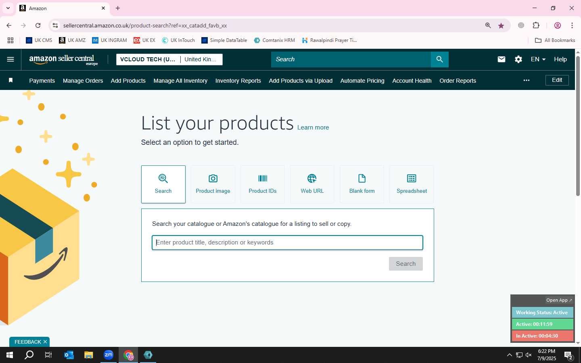581x363 pixels.
Task: Click Open App in the tracker widget
Action: point(559,300)
